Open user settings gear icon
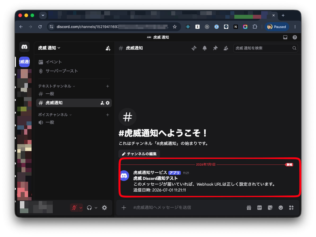The image size is (316, 237). click(104, 208)
